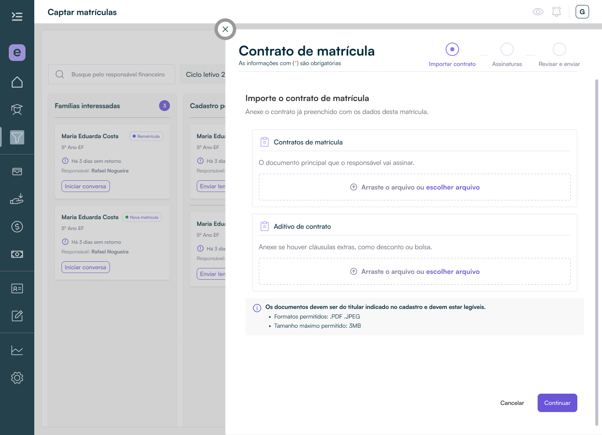This screenshot has height=435, width=602.
Task: Expand the sidebar menu hamburger icon
Action: [17, 16]
